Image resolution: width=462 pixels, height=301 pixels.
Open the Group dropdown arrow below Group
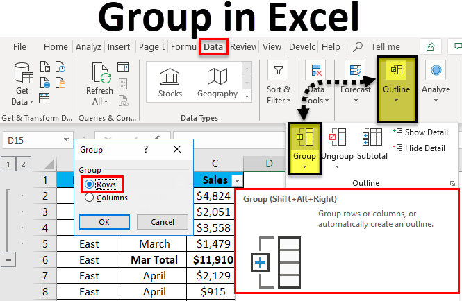coord(305,167)
